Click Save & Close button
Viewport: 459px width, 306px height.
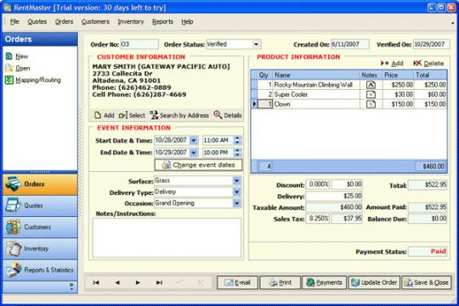click(426, 282)
